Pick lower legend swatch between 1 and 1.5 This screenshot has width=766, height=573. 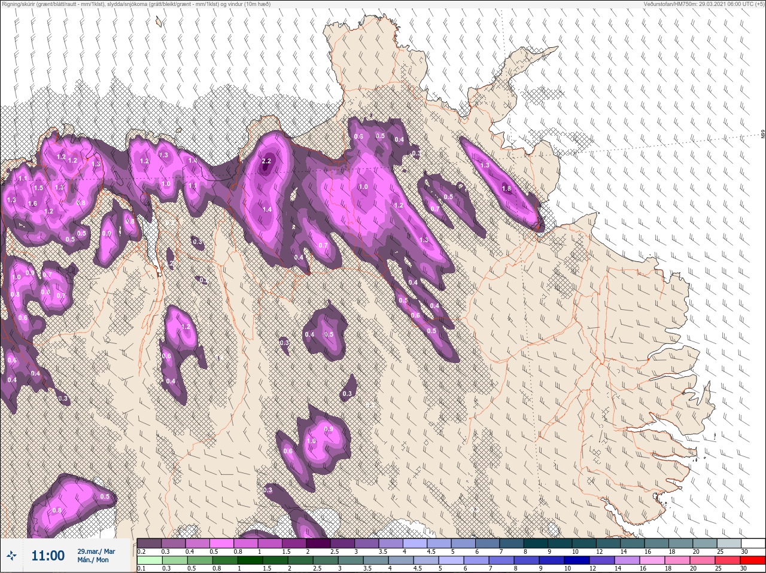[x=251, y=560]
